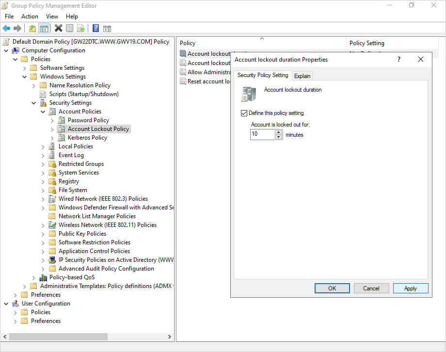Click the OK button in dialog

click(332, 288)
